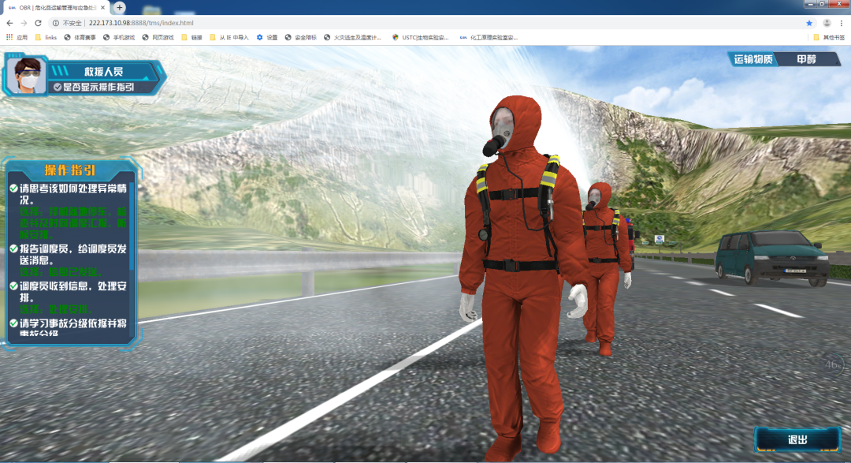The width and height of the screenshot is (851, 463).
Task: Click the rescuer avatar portrait
Action: (x=25, y=75)
